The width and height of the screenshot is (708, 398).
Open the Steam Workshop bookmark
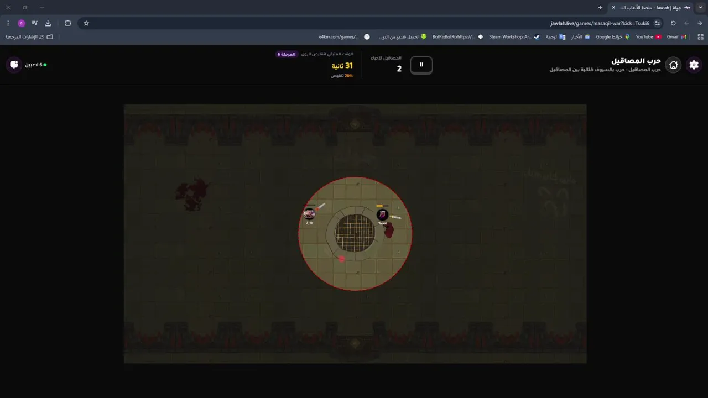pos(514,36)
